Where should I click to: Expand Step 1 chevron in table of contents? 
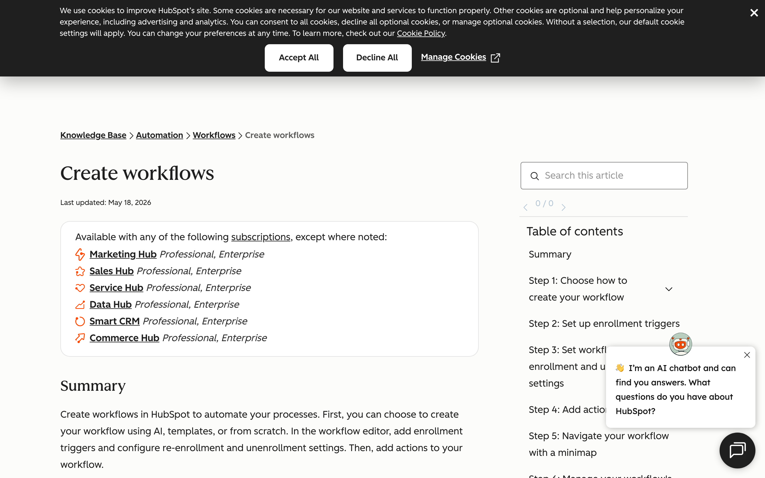pos(668,289)
